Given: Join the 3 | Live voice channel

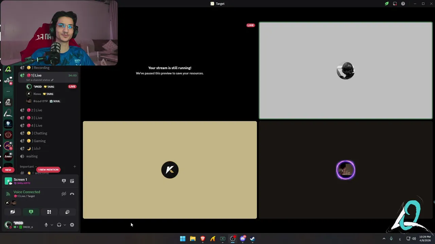Looking at the screenshot, I should 49,118.
